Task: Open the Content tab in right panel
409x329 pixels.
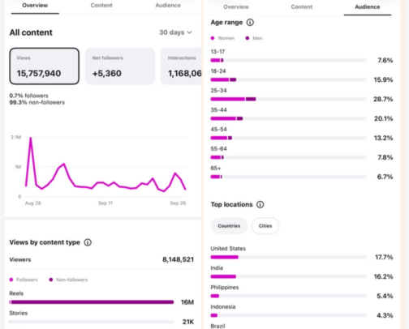Action: 302,7
